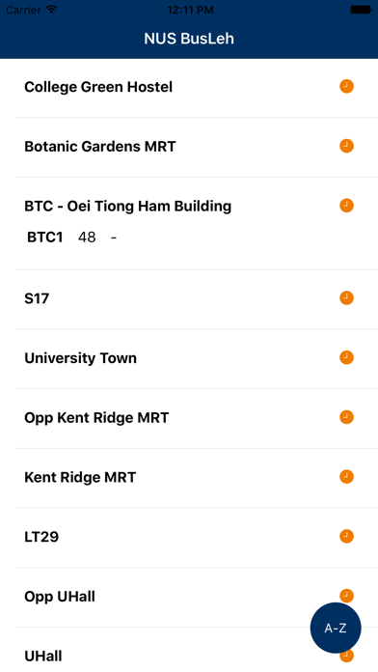Tap the clock icon beside College Green Hostel
The image size is (378, 672).
tap(346, 87)
